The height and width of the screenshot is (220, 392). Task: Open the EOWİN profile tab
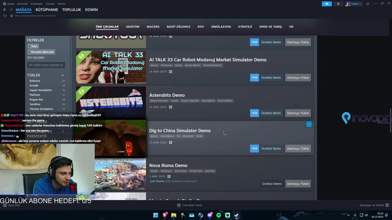point(91,10)
